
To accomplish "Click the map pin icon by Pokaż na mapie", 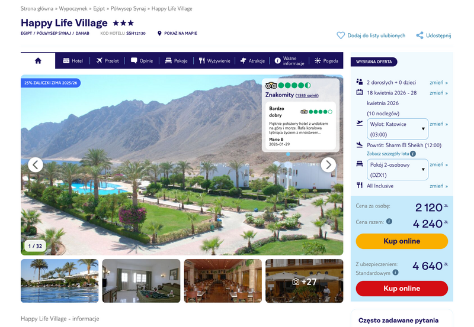I will point(159,33).
